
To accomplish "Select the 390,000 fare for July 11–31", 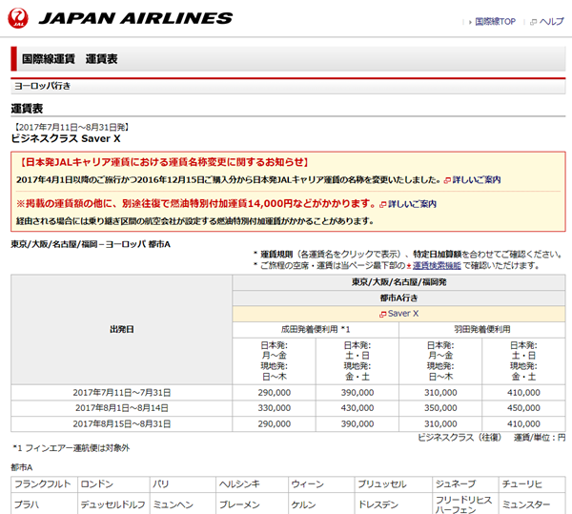I will coord(357,393).
